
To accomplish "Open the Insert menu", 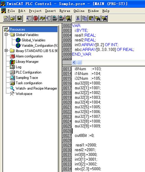I will pyautogui.click(x=50, y=11).
